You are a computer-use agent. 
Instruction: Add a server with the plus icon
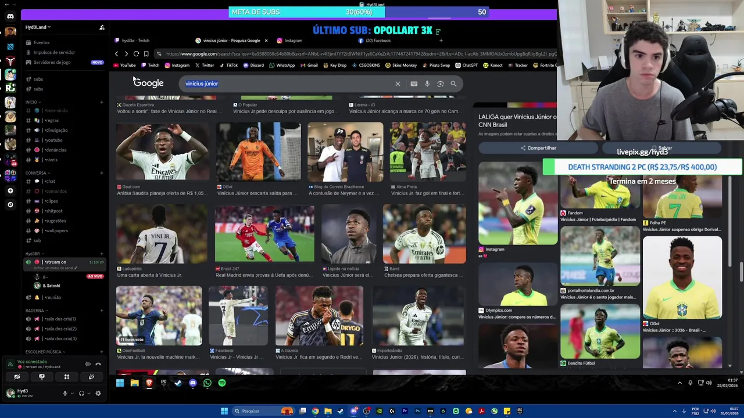[x=10, y=190]
